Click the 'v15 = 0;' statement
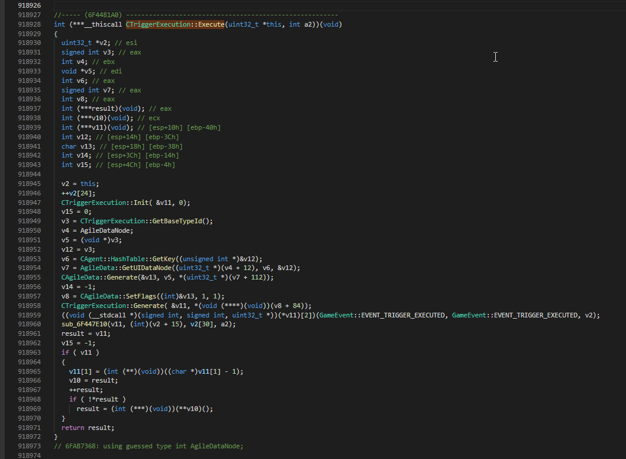This screenshot has height=459, width=626. [x=76, y=211]
